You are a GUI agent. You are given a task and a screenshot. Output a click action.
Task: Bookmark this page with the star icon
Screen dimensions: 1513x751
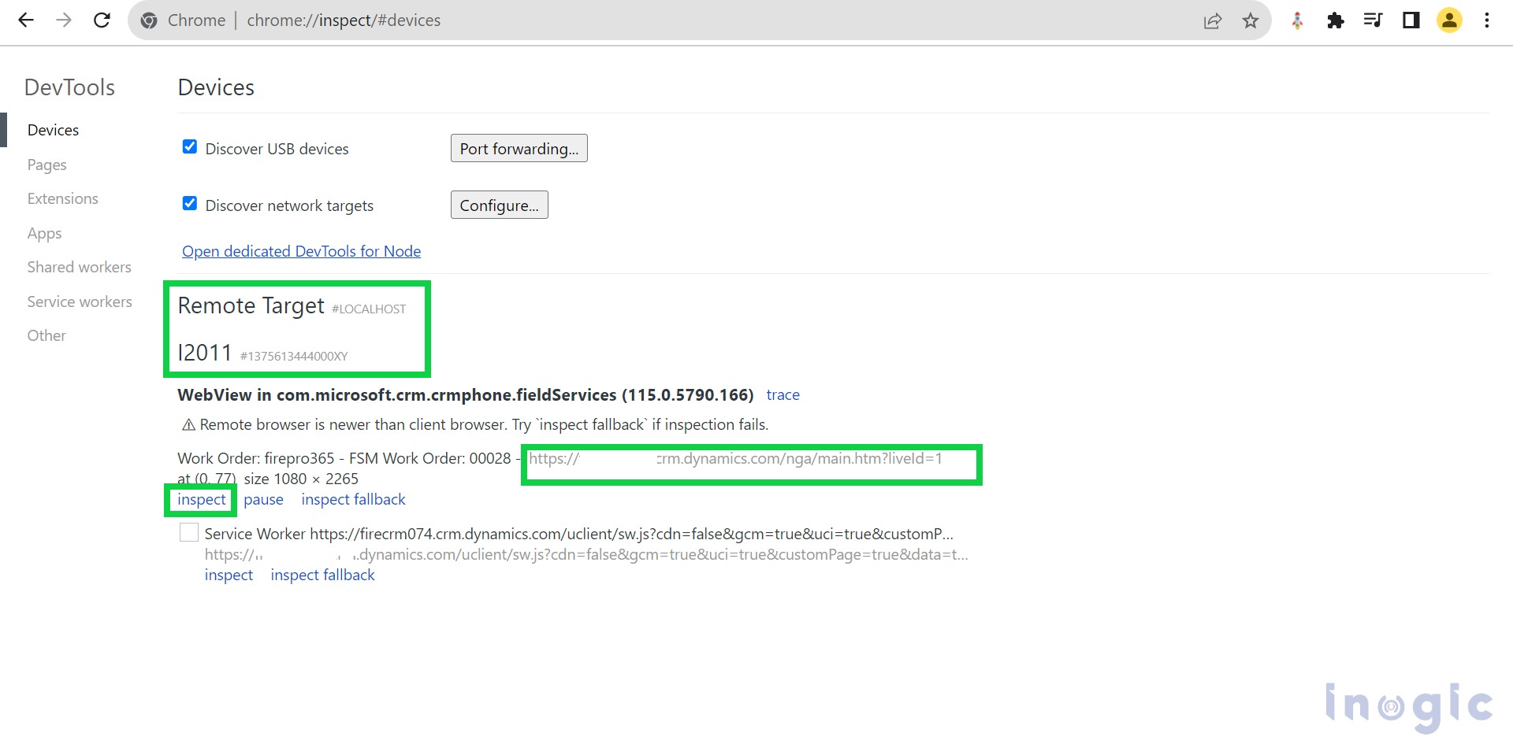(x=1251, y=20)
